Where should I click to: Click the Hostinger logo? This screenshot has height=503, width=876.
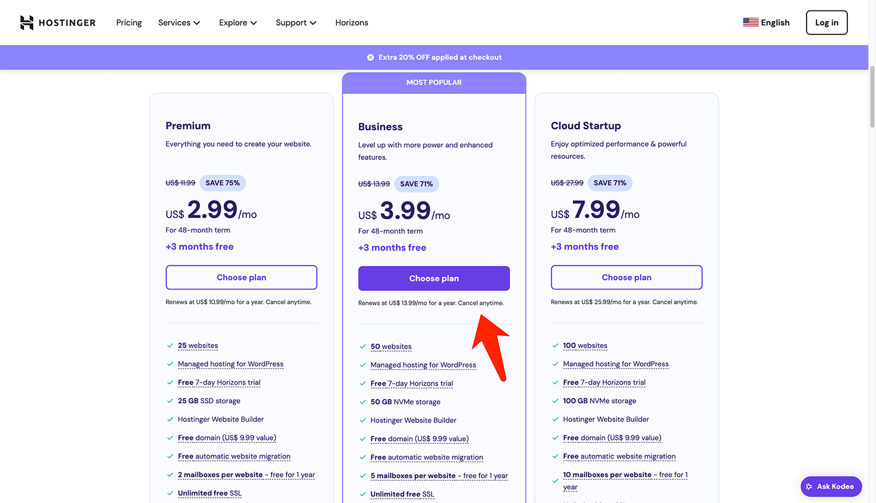(x=57, y=23)
